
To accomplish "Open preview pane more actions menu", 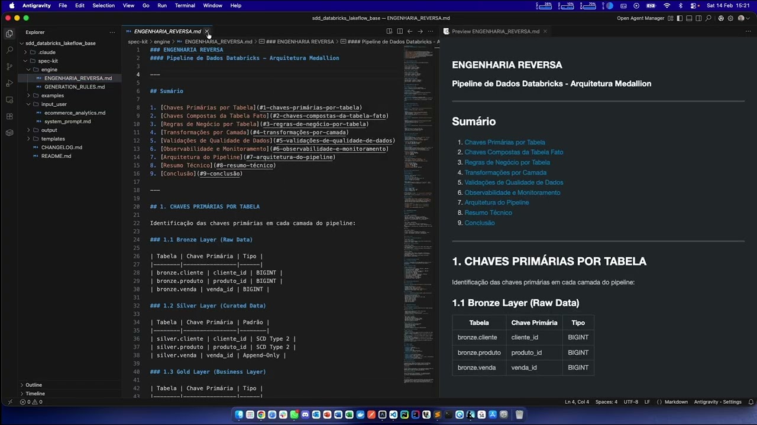I will tap(748, 31).
